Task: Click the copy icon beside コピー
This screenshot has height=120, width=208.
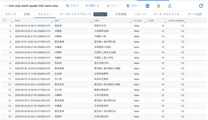Action: (x=128, y=6)
